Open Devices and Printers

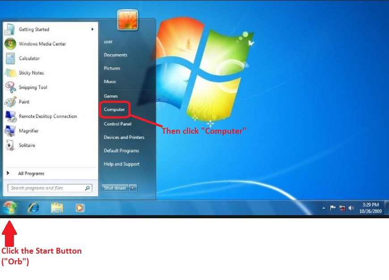click(x=124, y=137)
